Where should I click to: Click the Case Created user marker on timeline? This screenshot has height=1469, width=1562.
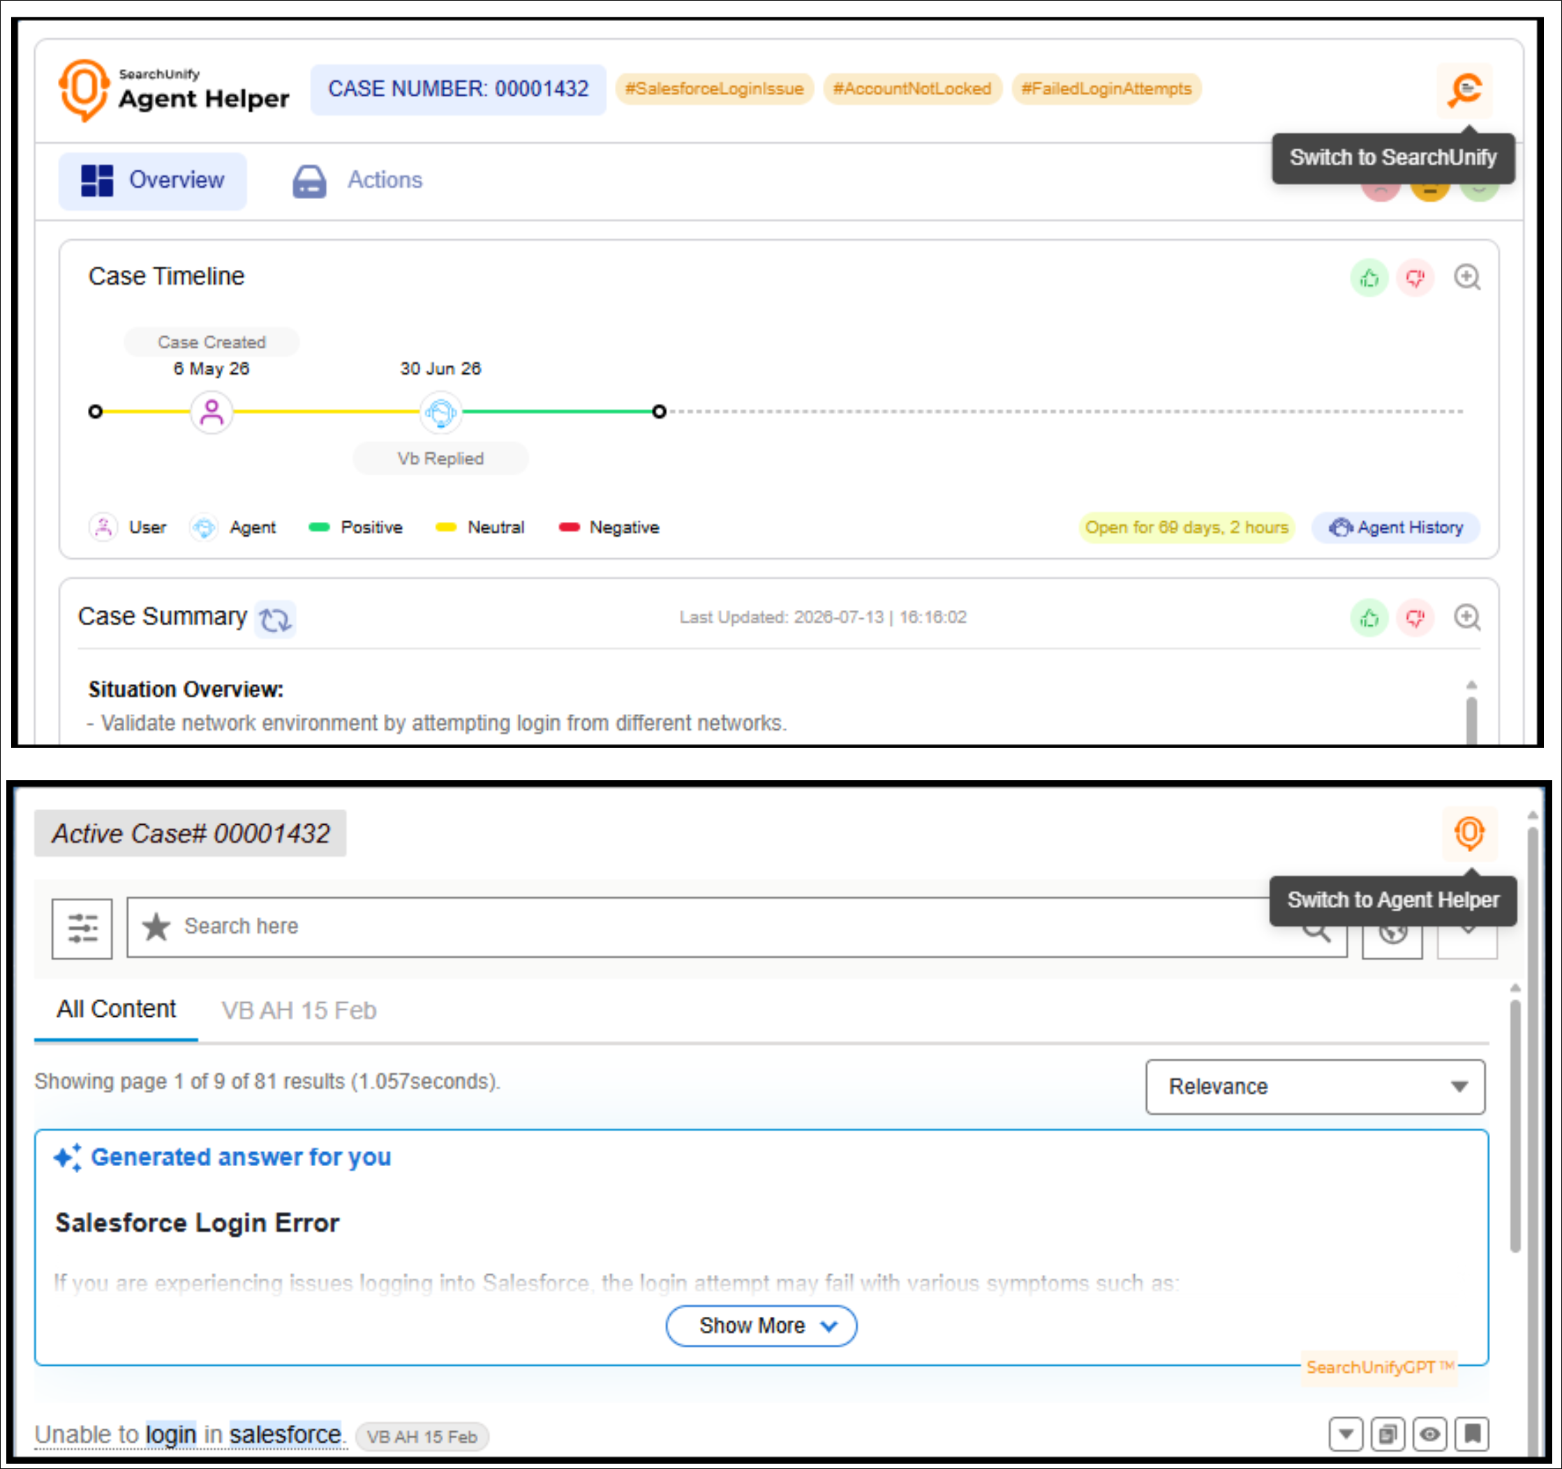point(211,412)
